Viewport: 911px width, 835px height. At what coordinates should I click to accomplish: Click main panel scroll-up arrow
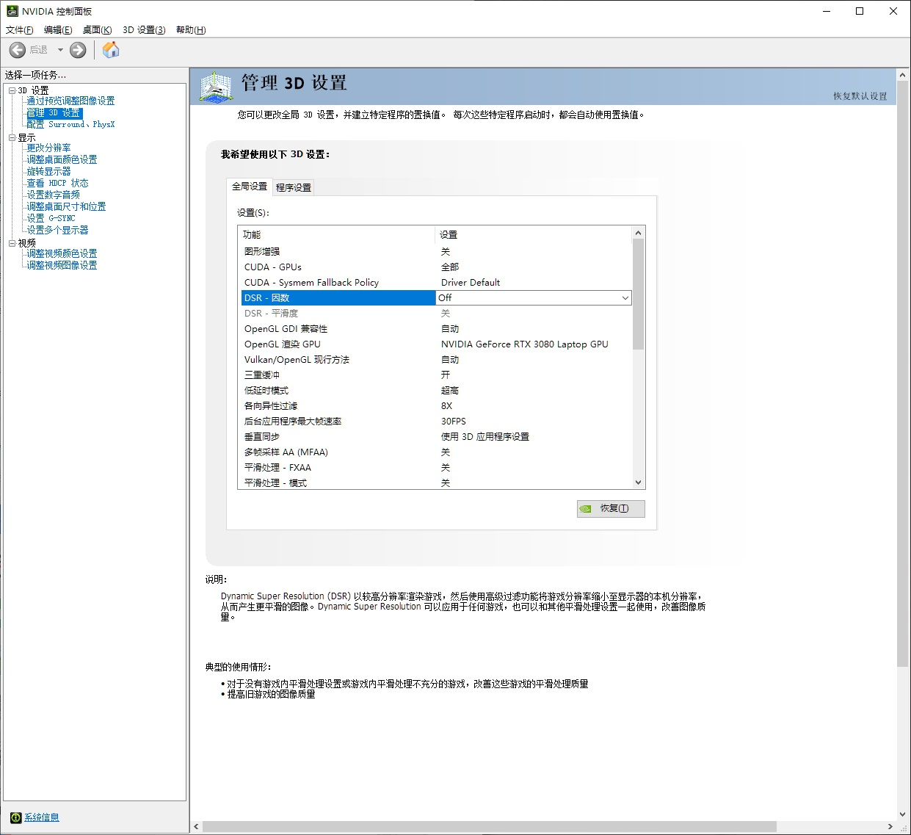[903, 74]
